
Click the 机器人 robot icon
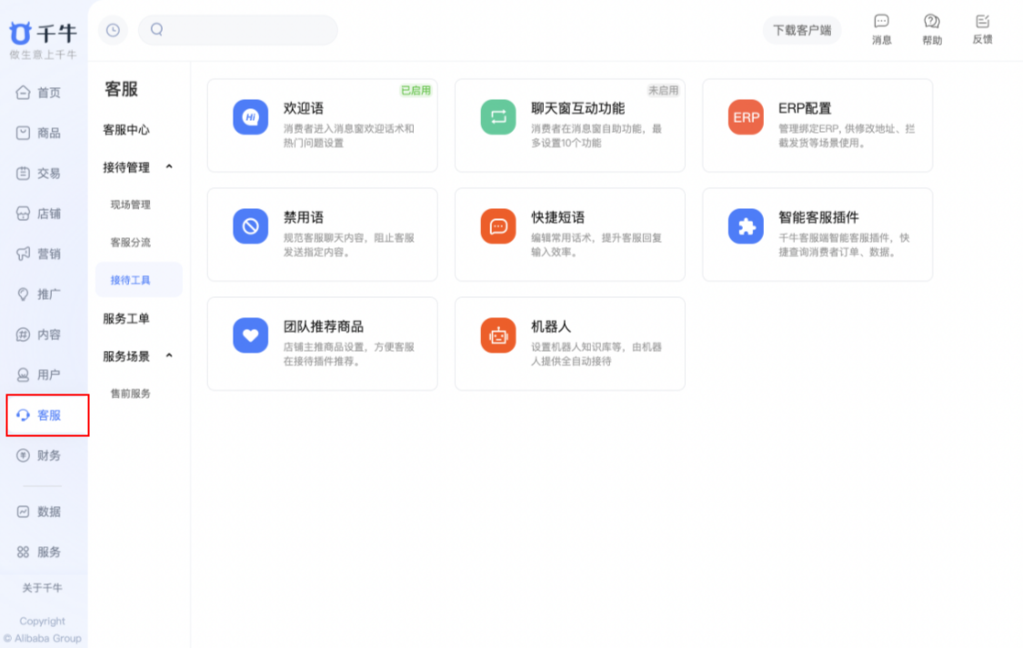(497, 335)
